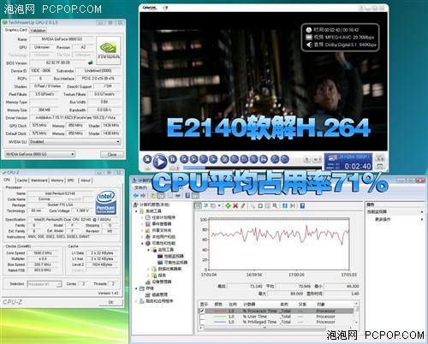Toggle the % Privileged Time counter checkbox
The image size is (428, 344).
click(x=202, y=322)
